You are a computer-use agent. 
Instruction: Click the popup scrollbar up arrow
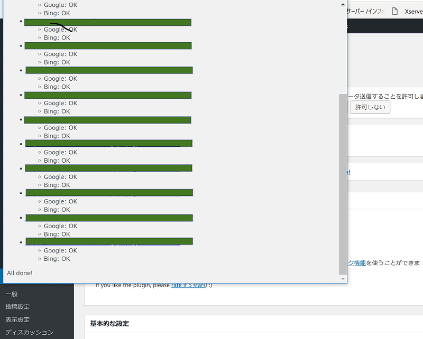click(343, 4)
